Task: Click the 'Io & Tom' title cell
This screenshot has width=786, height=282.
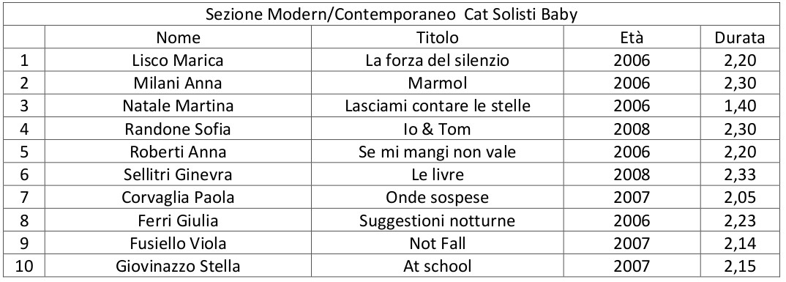Action: click(437, 129)
